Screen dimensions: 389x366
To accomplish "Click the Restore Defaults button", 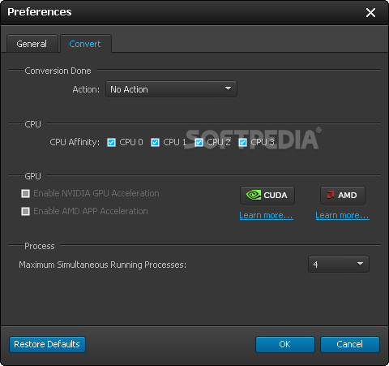I will (47, 344).
